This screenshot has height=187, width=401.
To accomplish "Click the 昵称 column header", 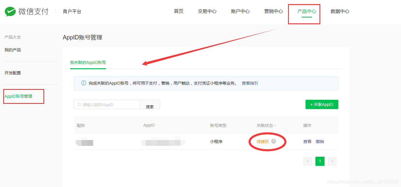I will click(81, 125).
